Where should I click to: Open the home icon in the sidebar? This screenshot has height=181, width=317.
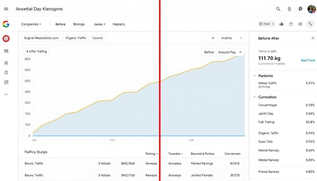coord(6,72)
